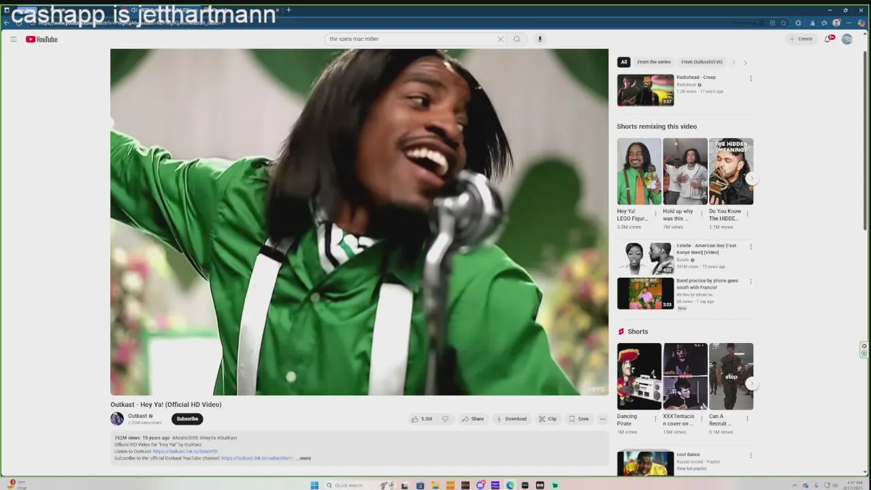Open Outkast channel avatar
The image size is (871, 490).
pyautogui.click(x=117, y=419)
